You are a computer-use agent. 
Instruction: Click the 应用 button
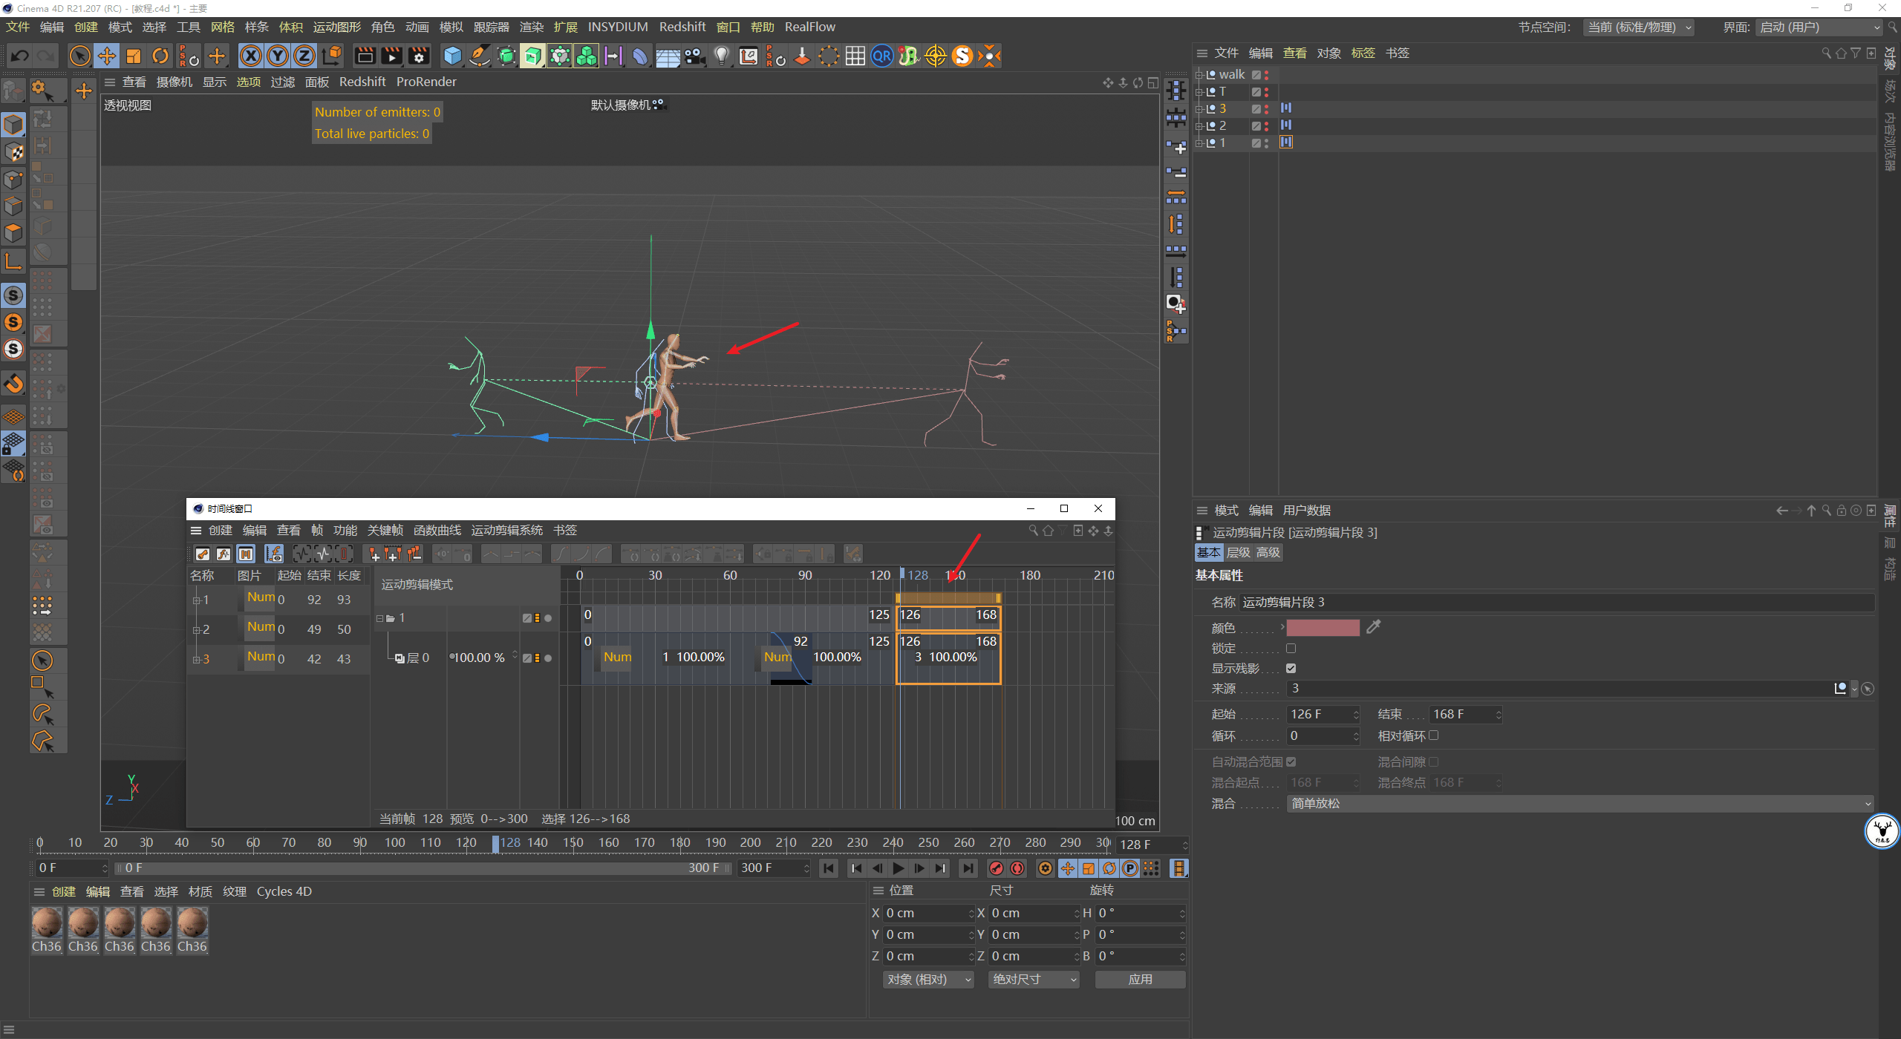click(x=1140, y=980)
